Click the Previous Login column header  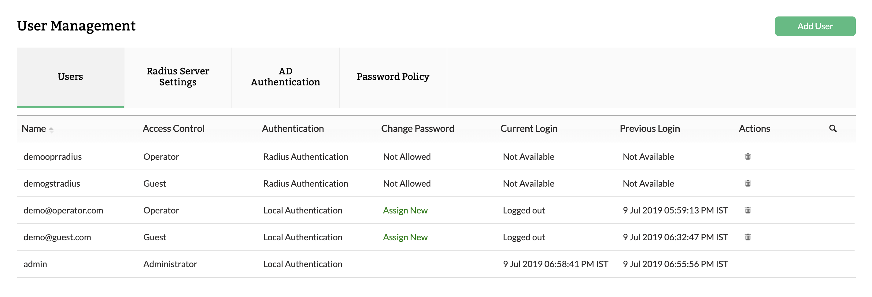(x=650, y=129)
